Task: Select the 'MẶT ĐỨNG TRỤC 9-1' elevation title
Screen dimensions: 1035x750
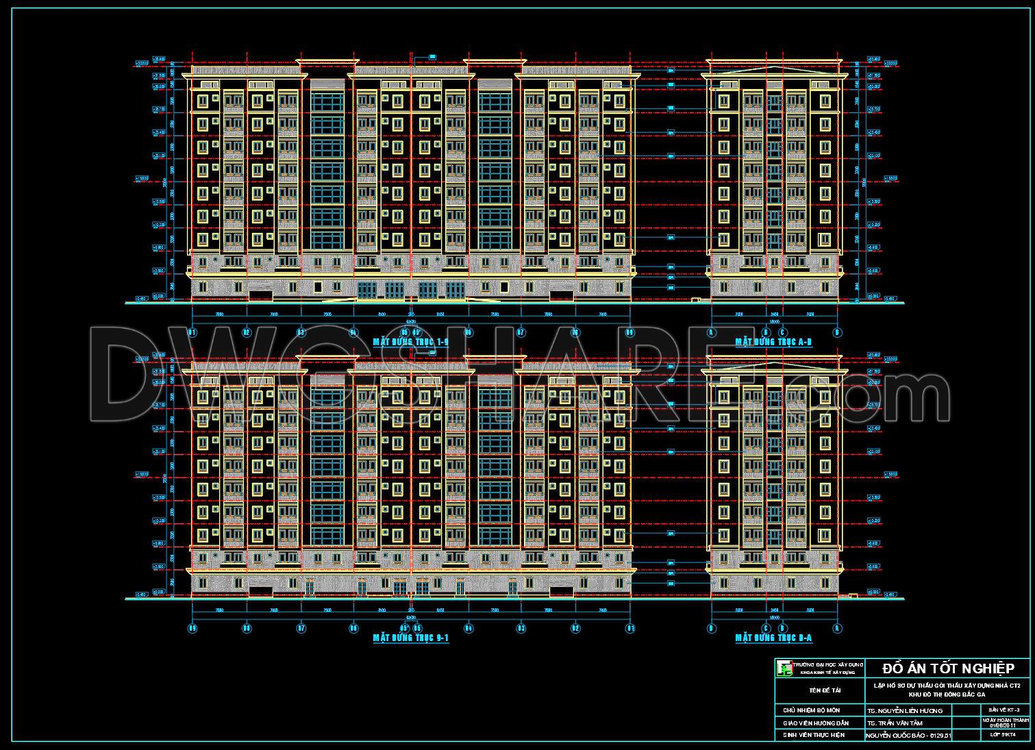Action: pos(410,638)
